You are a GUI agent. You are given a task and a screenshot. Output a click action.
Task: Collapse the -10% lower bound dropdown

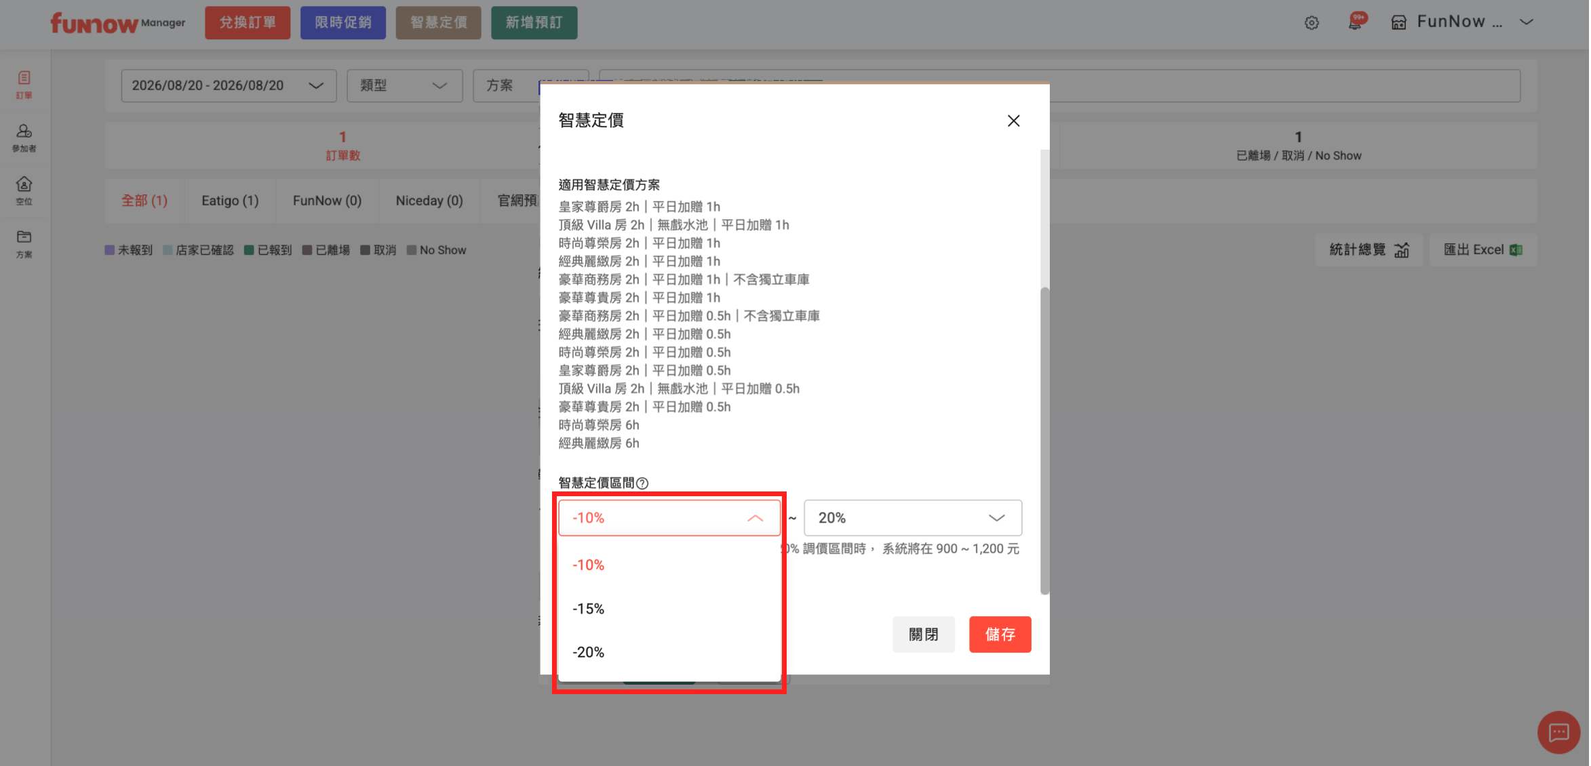coord(669,518)
